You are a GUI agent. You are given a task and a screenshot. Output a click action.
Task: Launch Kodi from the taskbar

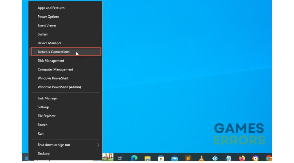215,158
